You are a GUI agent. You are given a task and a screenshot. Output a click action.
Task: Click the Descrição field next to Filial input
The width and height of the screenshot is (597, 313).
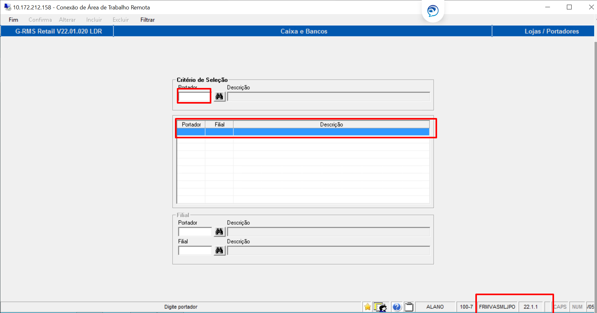coord(329,251)
